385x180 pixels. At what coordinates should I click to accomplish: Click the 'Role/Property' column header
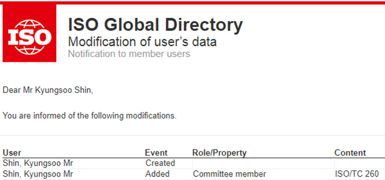[219, 153]
